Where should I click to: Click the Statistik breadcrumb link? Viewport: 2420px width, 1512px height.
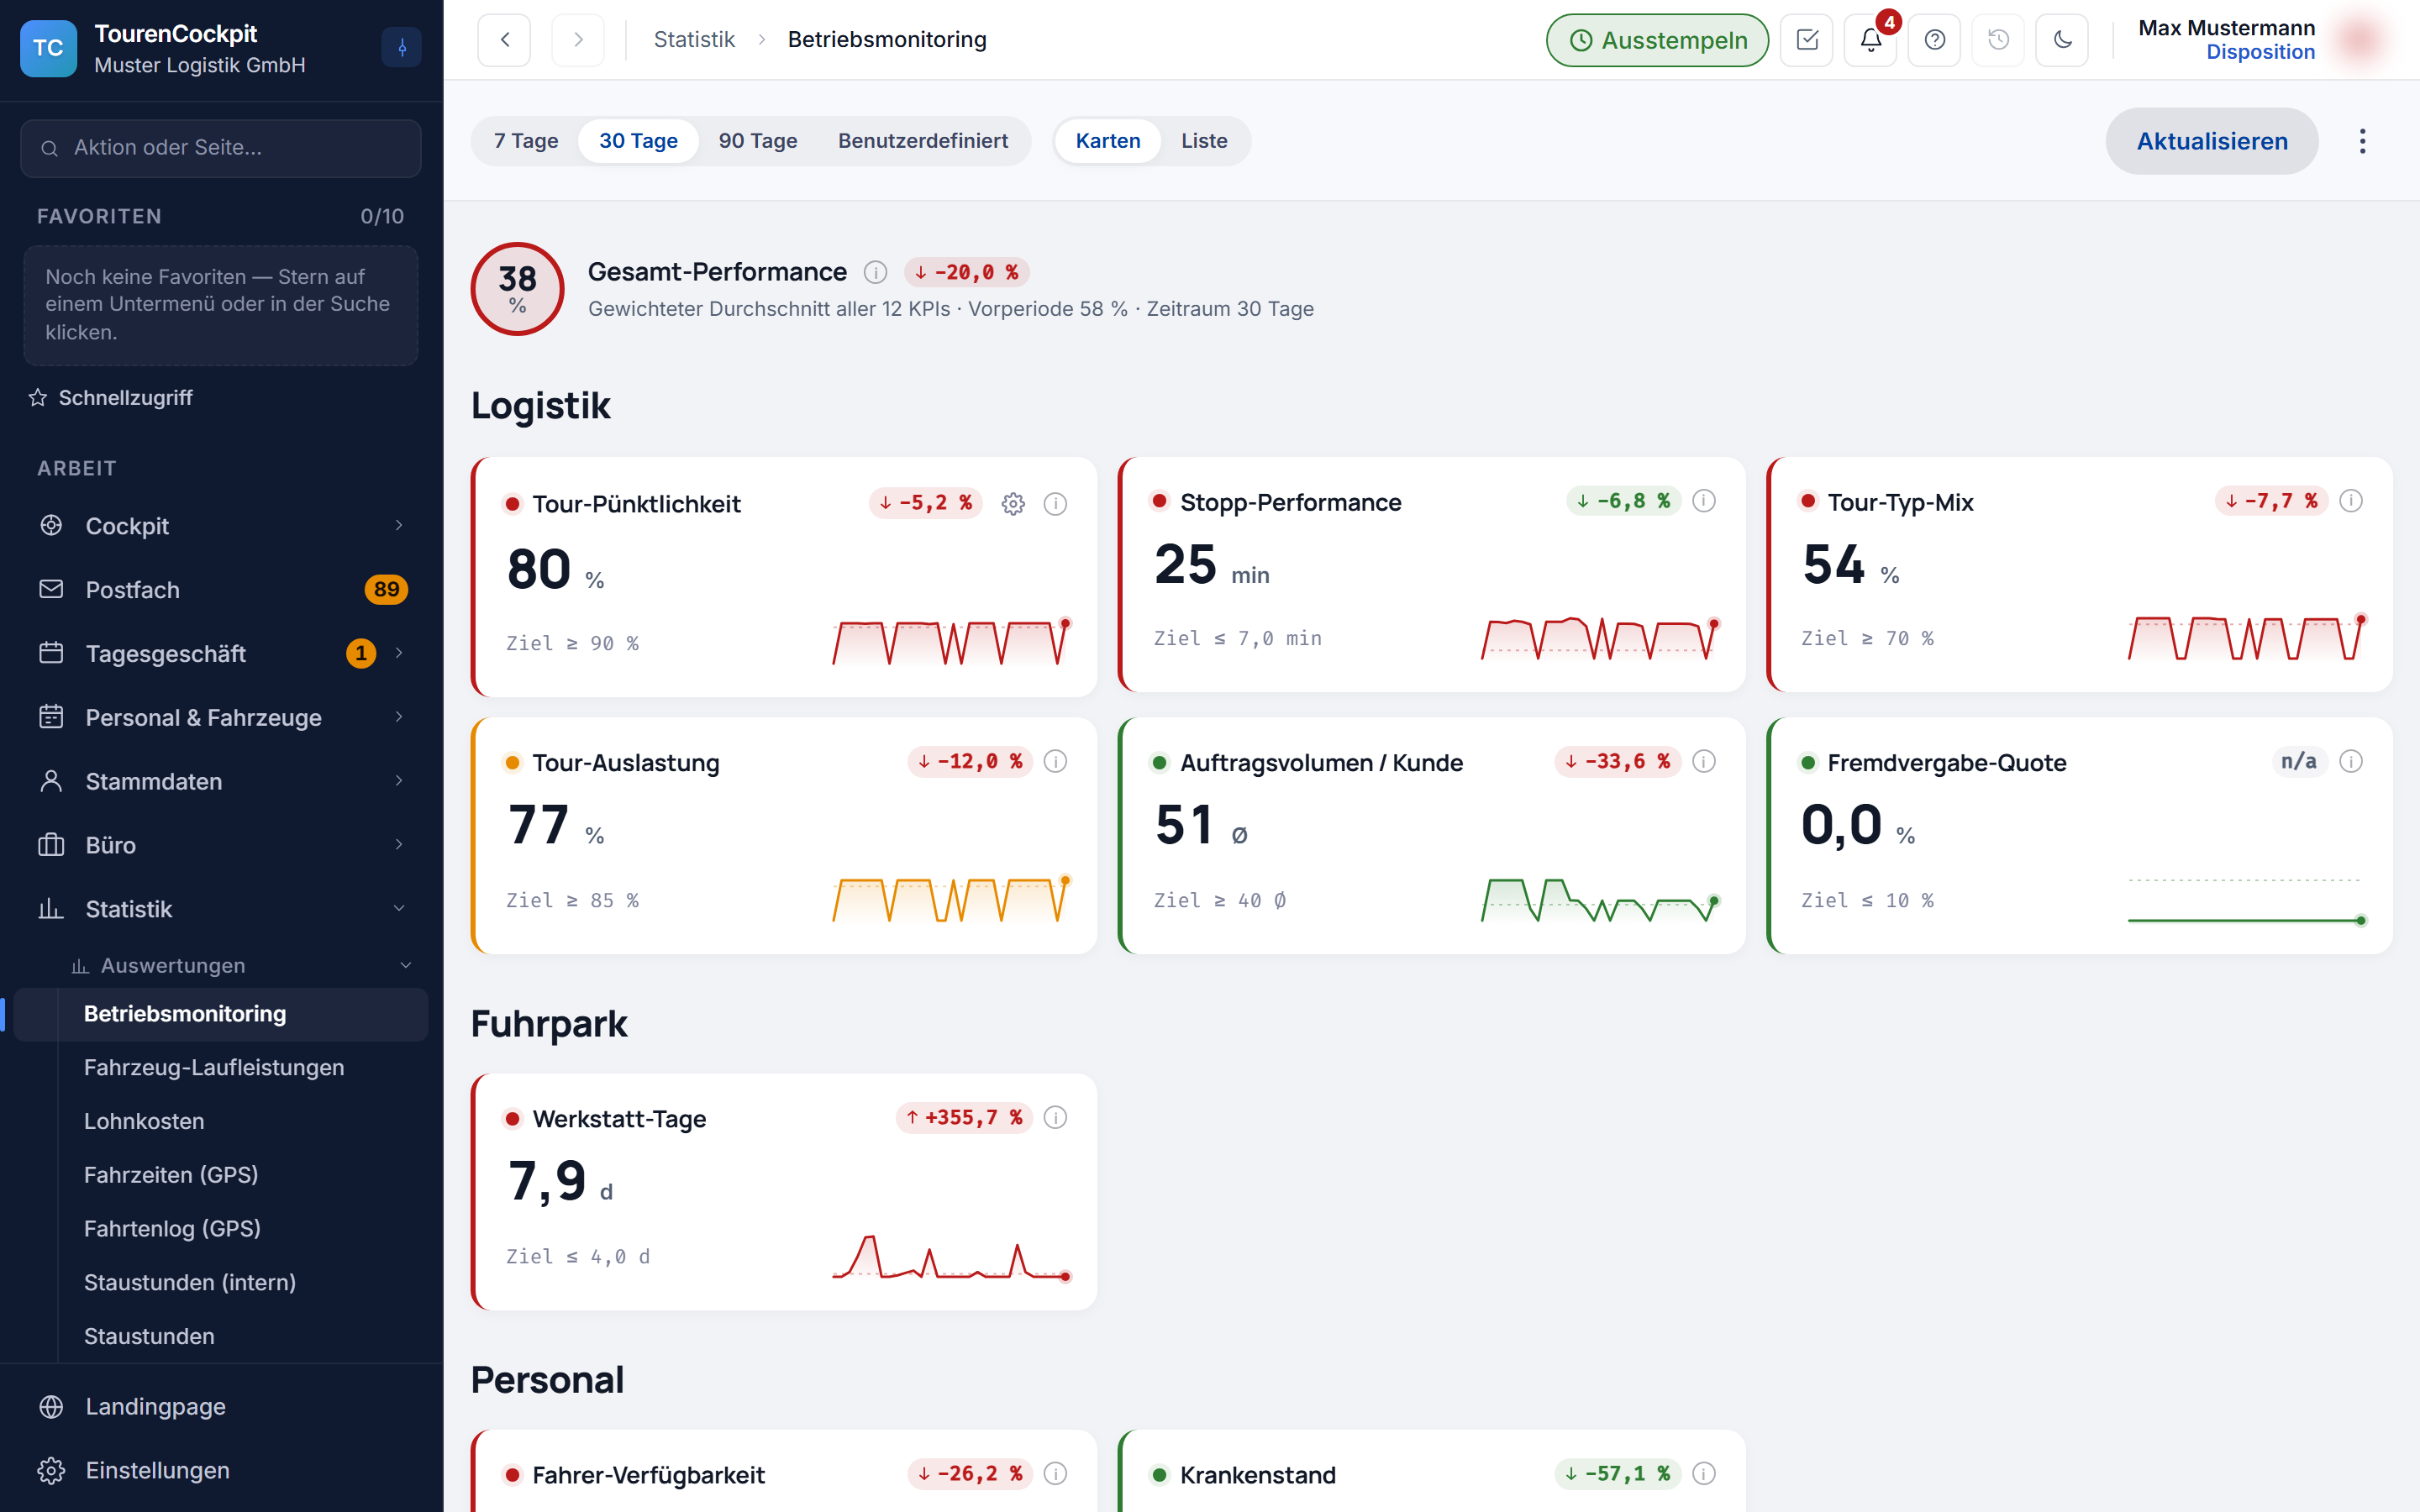pyautogui.click(x=694, y=40)
